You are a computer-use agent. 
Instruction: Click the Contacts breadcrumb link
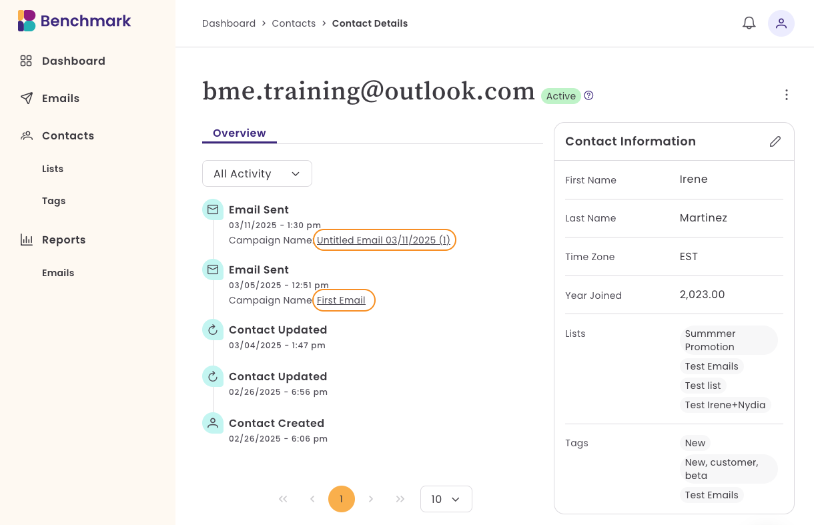pyautogui.click(x=294, y=23)
